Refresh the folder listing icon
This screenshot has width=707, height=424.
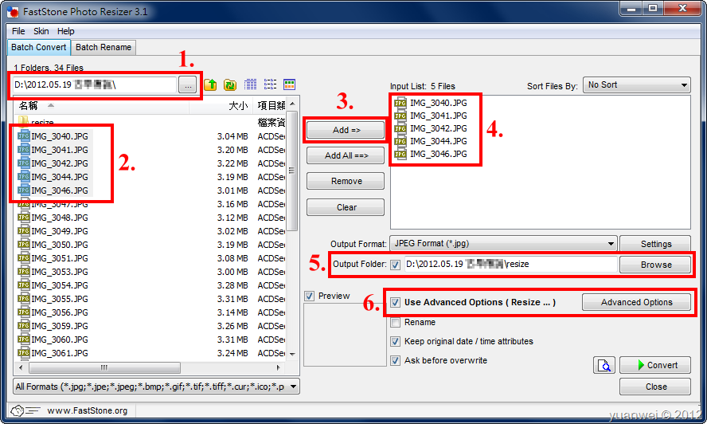coord(230,84)
